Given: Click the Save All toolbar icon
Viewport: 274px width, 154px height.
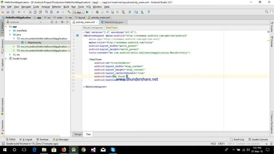Looking at the screenshot, I should point(8,12).
